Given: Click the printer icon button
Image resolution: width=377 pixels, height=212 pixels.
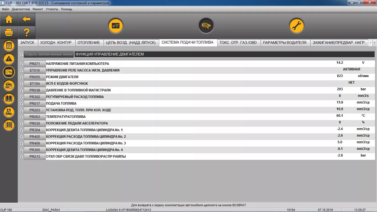Looking at the screenshot, I should pos(9,33).
